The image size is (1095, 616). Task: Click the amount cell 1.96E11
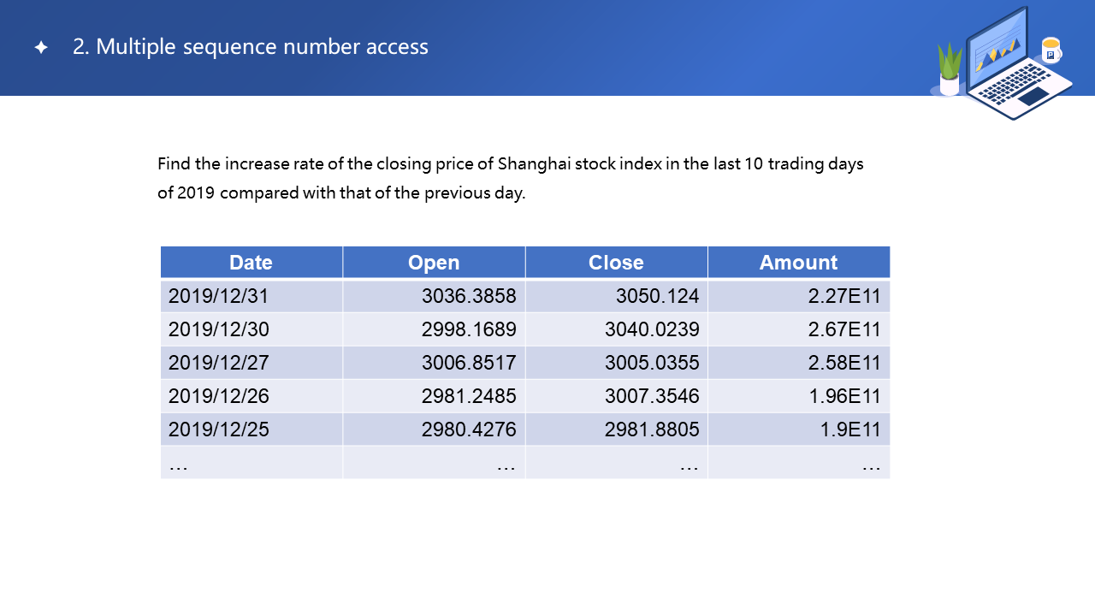coord(844,396)
